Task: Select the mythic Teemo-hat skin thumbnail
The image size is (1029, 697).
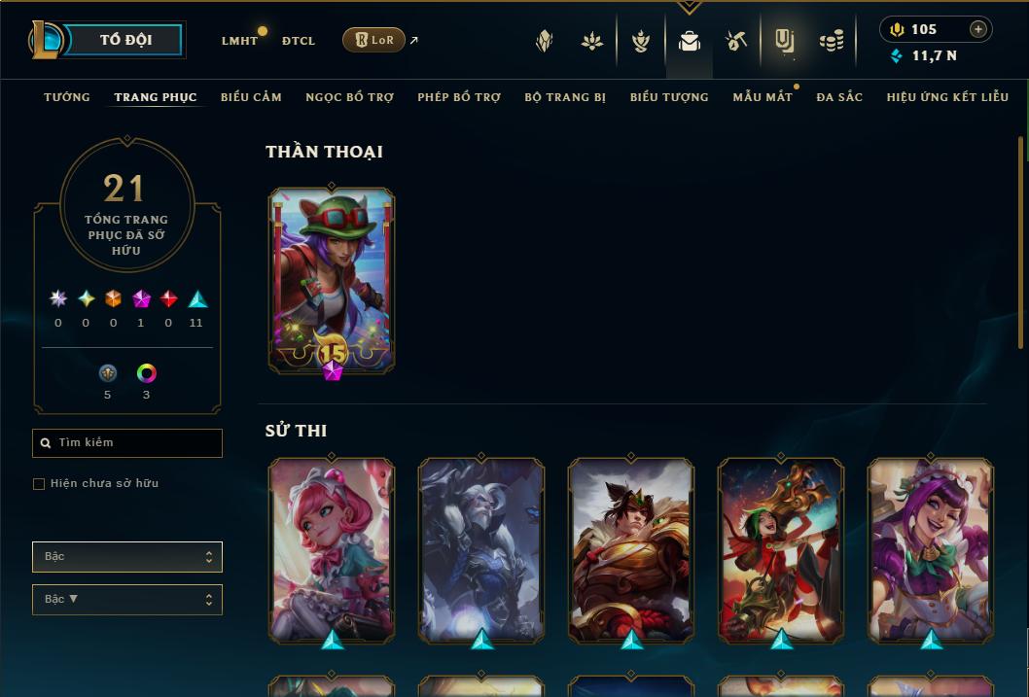Action: click(x=332, y=281)
